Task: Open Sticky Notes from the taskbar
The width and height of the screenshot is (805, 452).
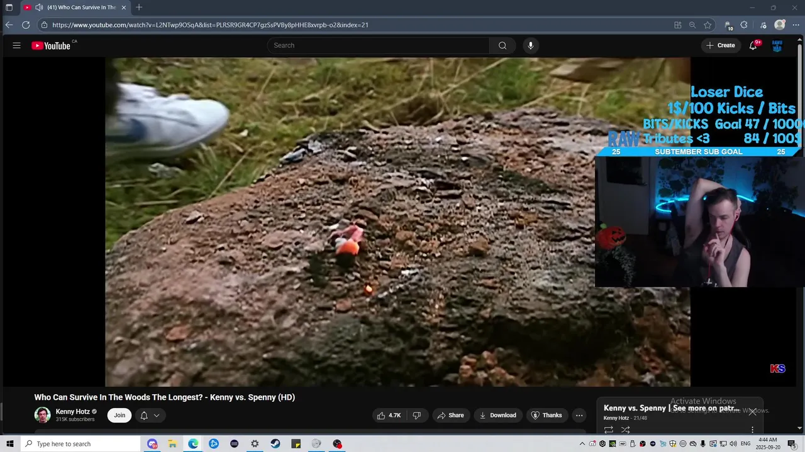Action: click(x=296, y=444)
